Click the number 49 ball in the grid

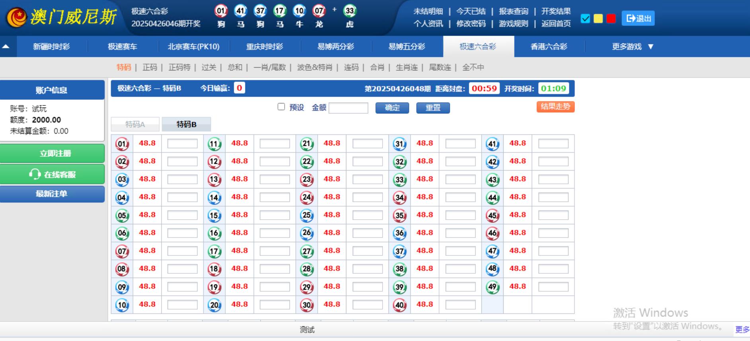[492, 287]
